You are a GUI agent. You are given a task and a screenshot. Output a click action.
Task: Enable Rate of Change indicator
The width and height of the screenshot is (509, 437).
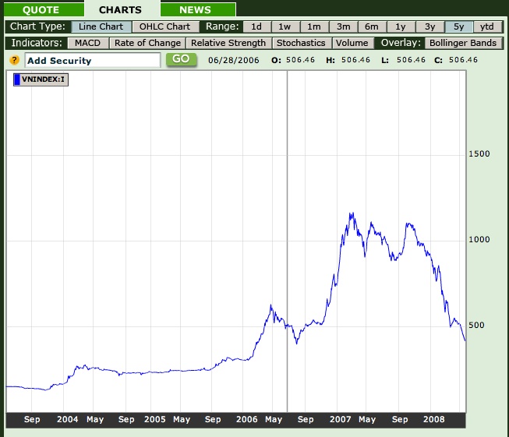pos(147,43)
